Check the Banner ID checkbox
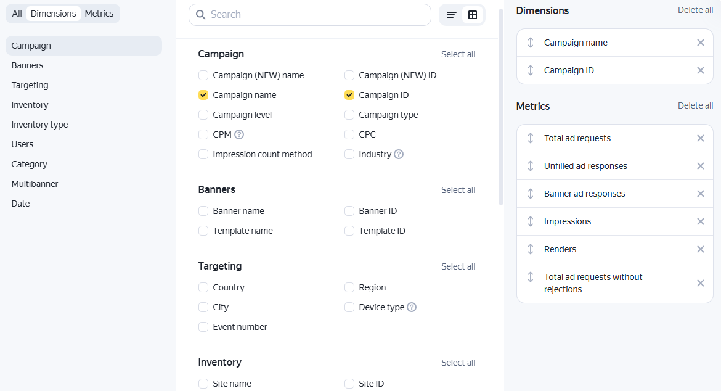This screenshot has width=721, height=391. pos(349,211)
